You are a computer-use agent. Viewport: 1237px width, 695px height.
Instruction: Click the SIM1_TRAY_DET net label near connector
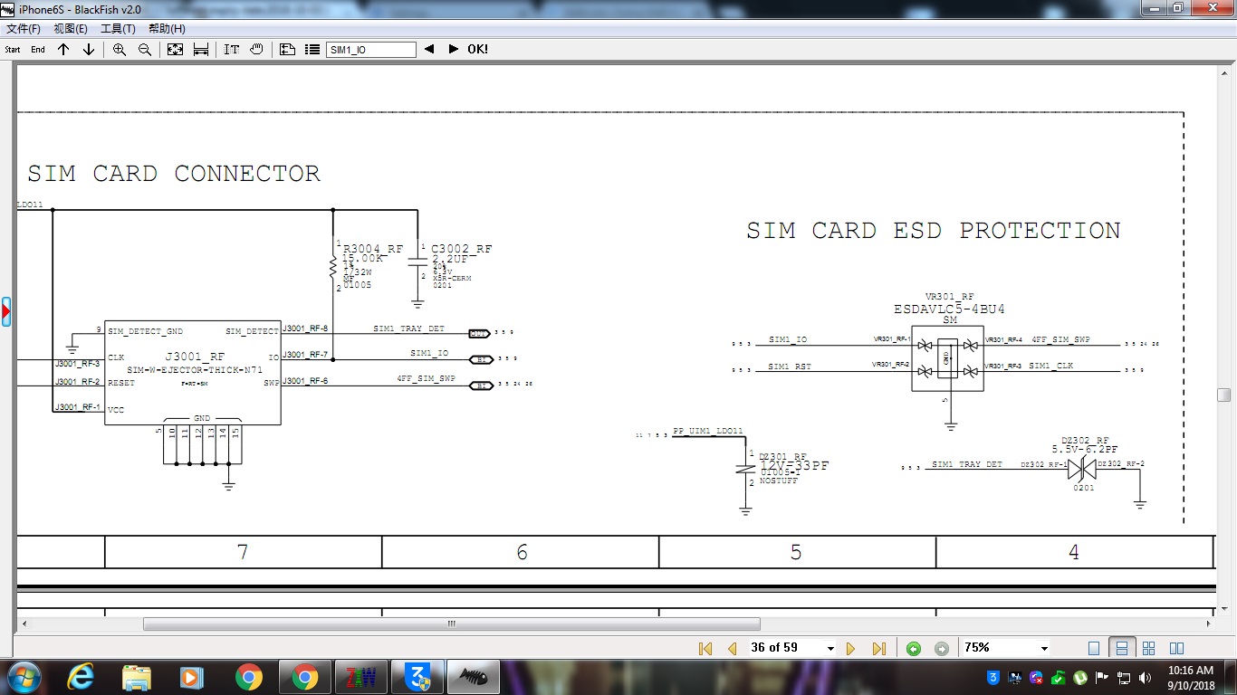coord(409,328)
